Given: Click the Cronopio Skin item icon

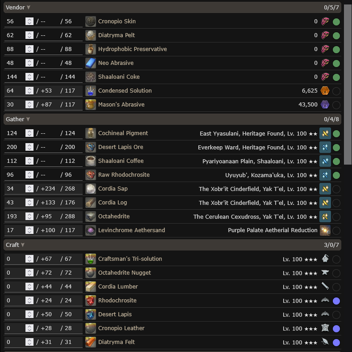Looking at the screenshot, I should click(x=91, y=21).
